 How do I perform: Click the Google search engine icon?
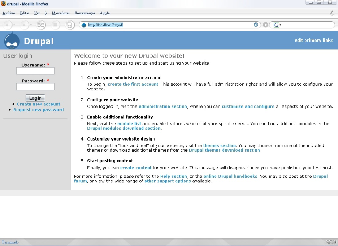[x=276, y=25]
